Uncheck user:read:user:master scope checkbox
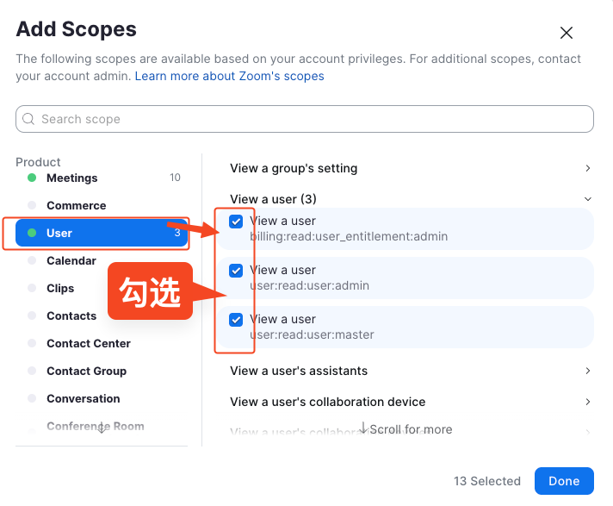The width and height of the screenshot is (613, 506). pyautogui.click(x=236, y=320)
